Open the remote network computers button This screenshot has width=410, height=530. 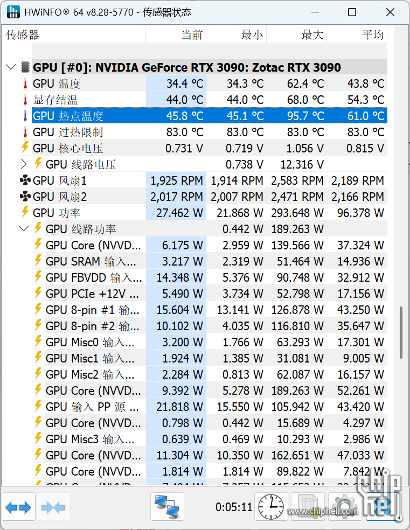[x=168, y=507]
